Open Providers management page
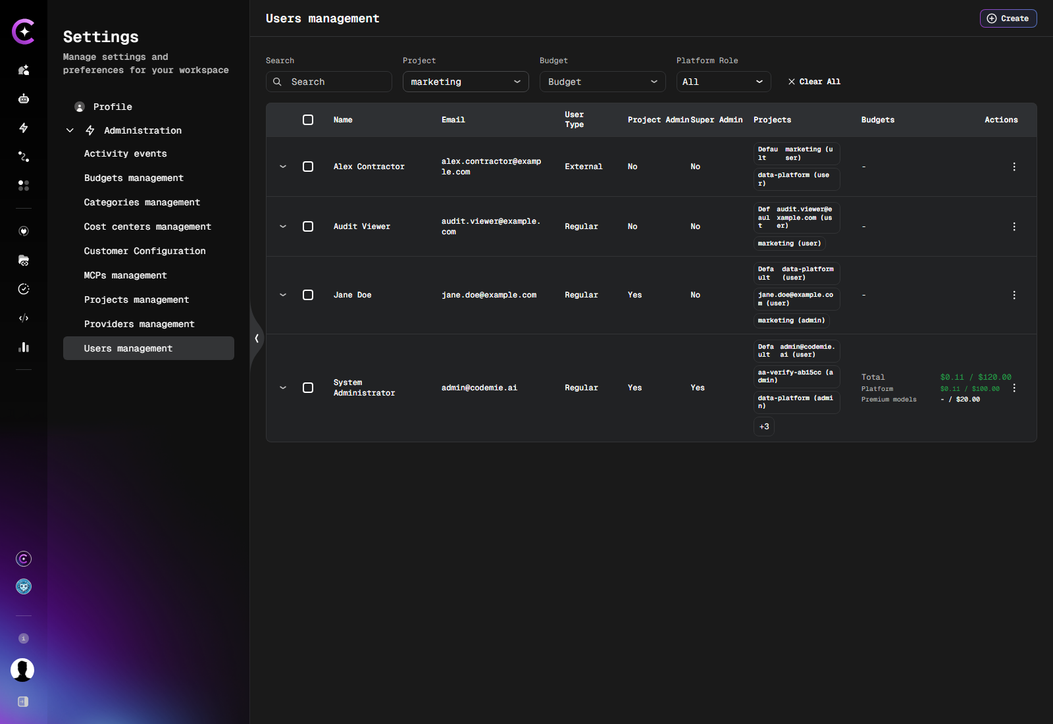The image size is (1053, 724). [x=139, y=324]
